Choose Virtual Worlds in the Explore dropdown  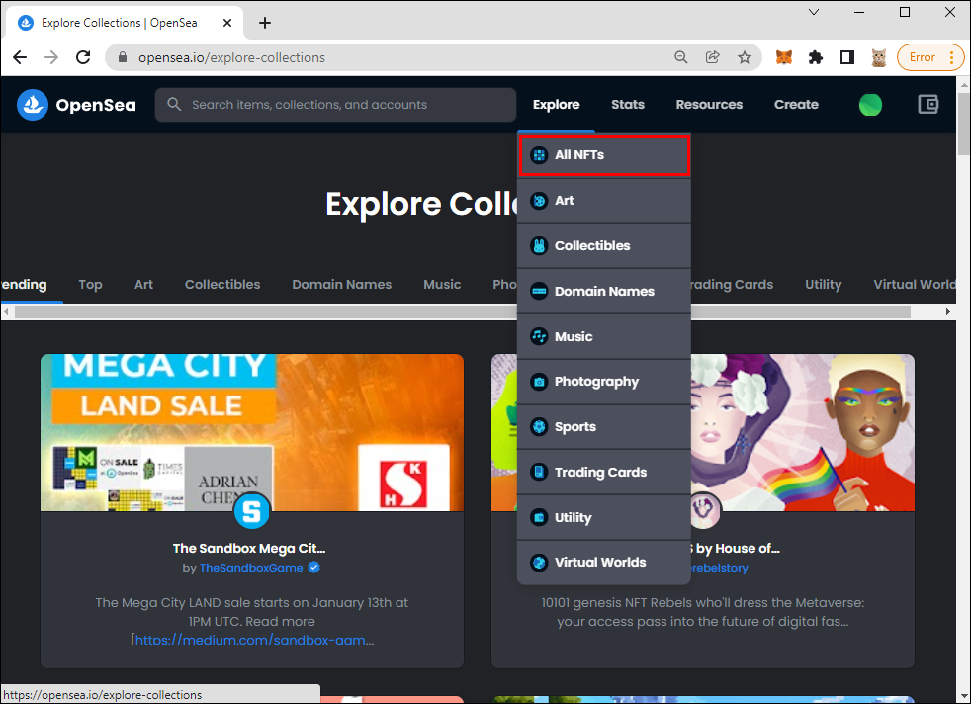tap(604, 563)
